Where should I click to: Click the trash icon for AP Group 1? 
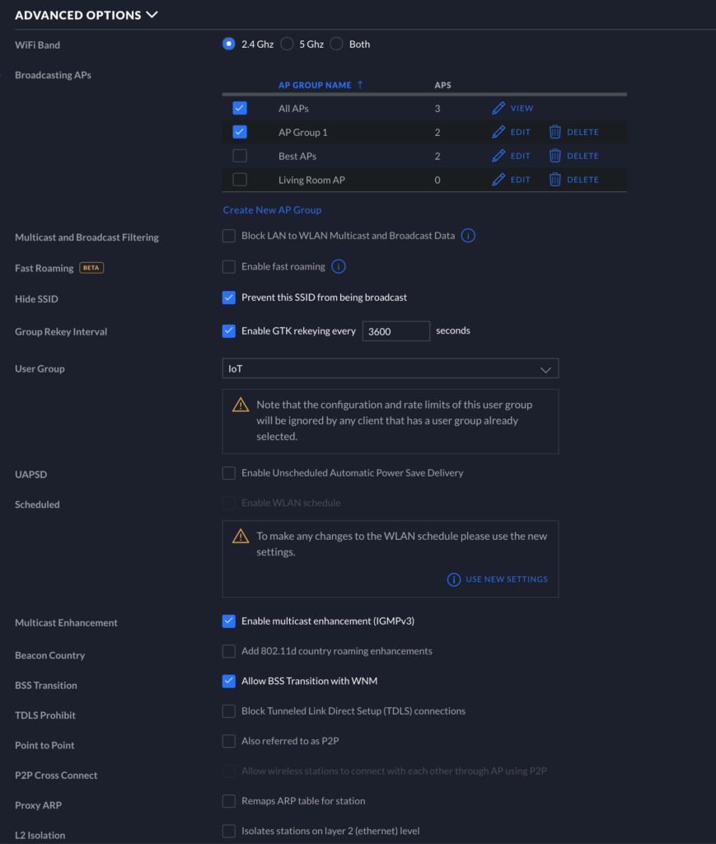tap(555, 132)
